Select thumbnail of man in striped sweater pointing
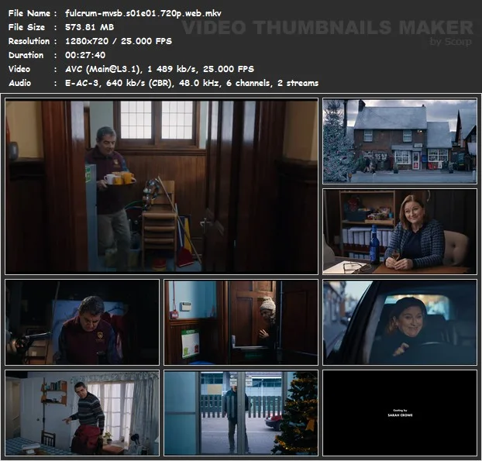 82,413
